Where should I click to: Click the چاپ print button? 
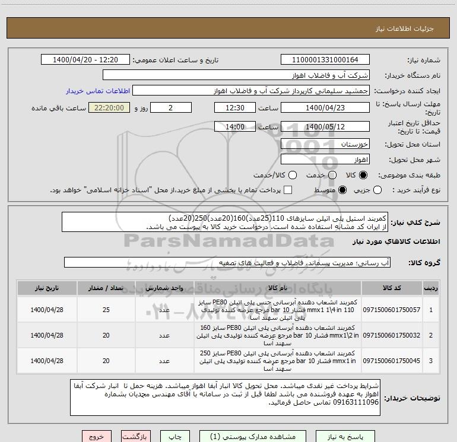tap(175, 437)
